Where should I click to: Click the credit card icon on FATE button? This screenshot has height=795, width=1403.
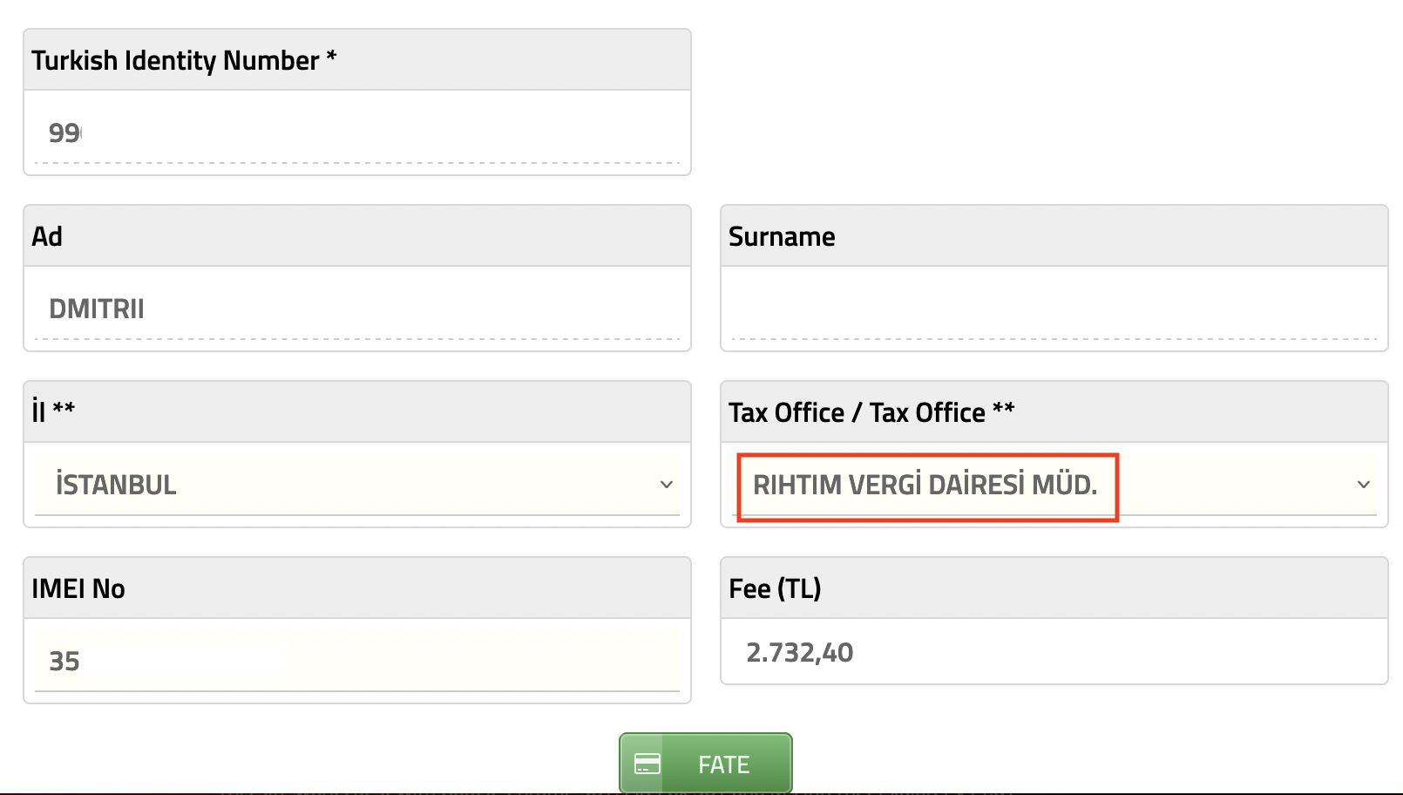click(x=647, y=764)
